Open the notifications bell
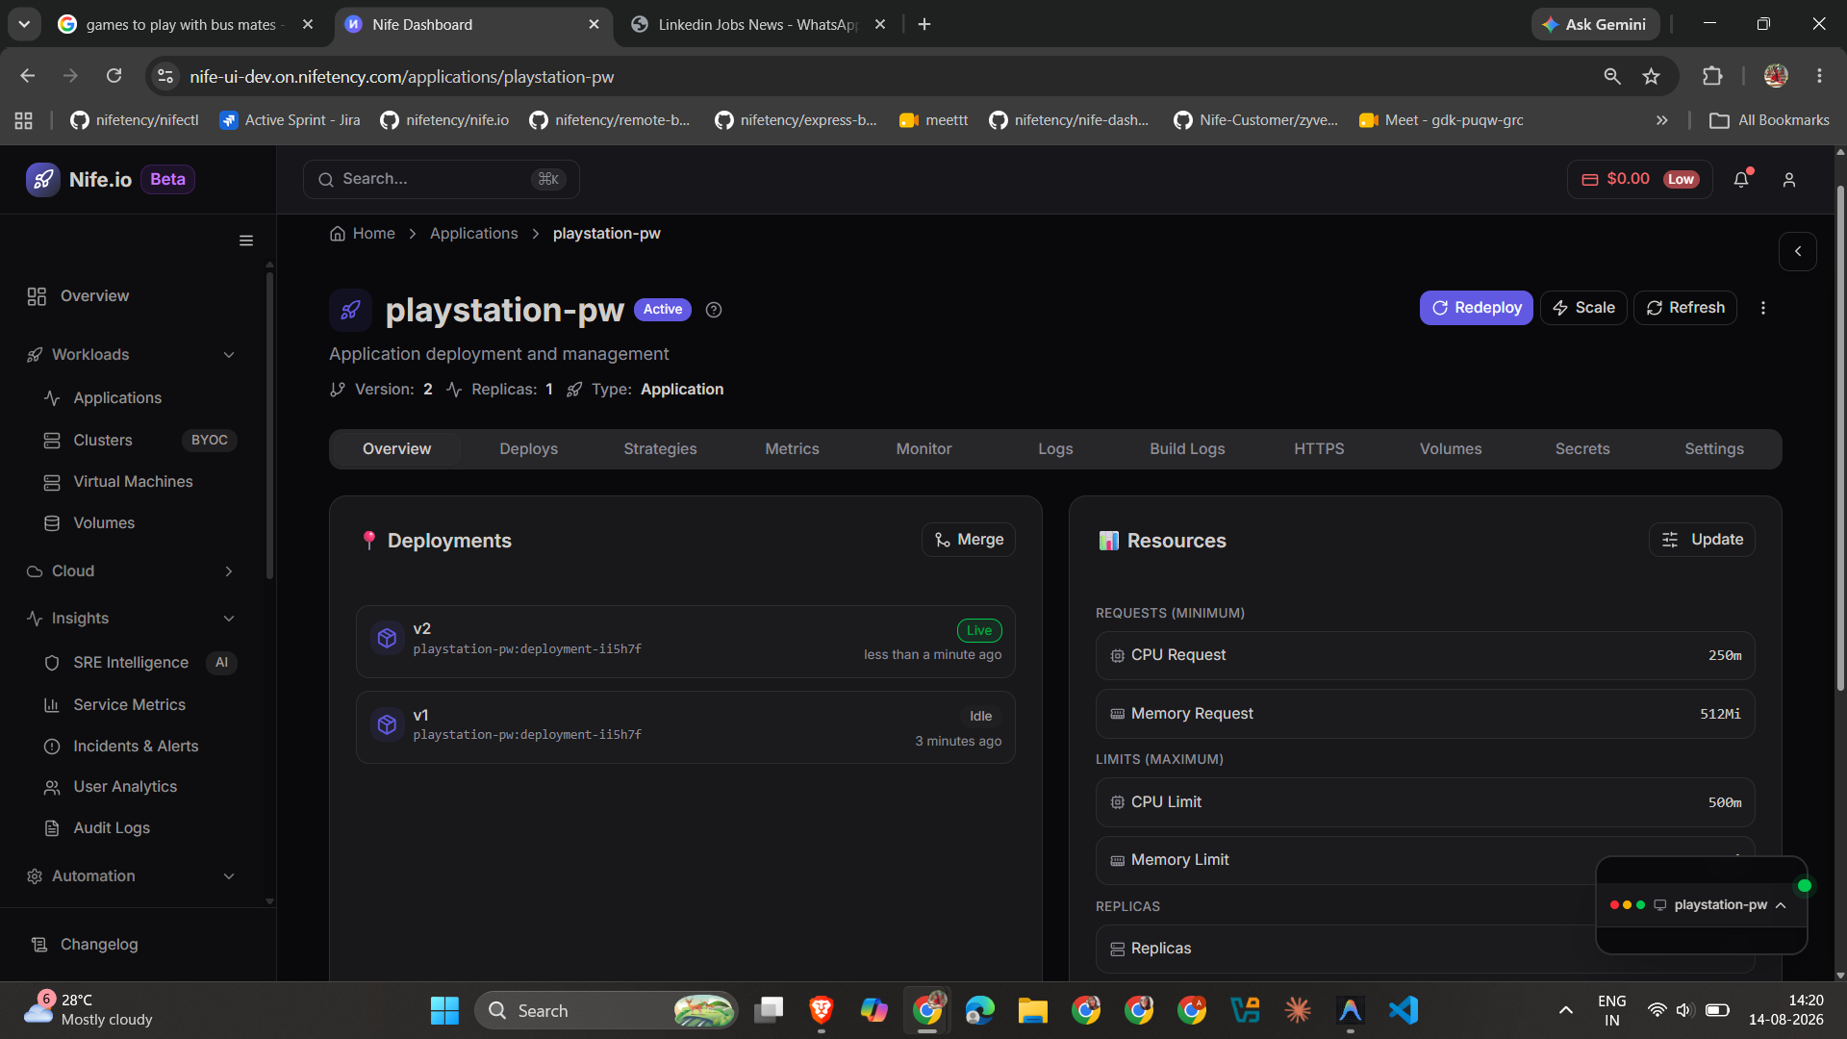Viewport: 1847px width, 1039px height. (1741, 179)
